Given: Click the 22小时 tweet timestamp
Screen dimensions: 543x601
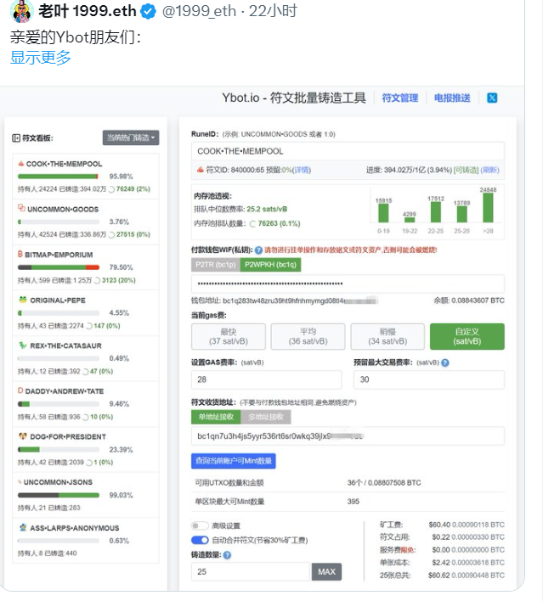Looking at the screenshot, I should (273, 11).
